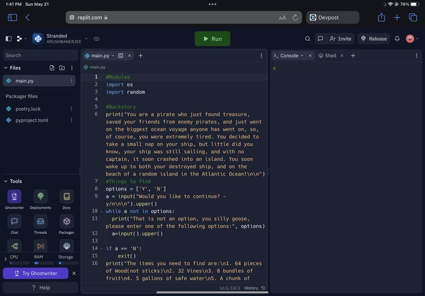This screenshot has height=296, width=425.
Task: Open Files section more options
Action: (x=72, y=68)
